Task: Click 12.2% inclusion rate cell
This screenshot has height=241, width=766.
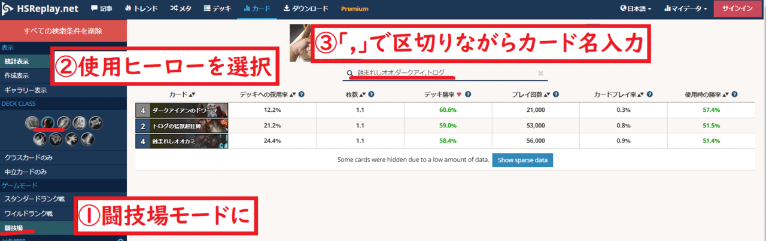Action: (x=272, y=110)
